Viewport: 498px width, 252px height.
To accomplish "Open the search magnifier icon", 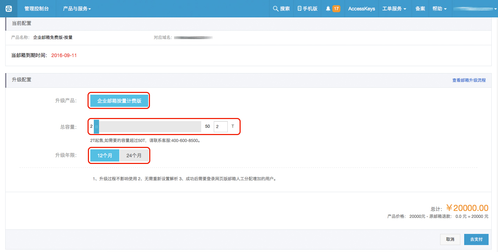I will [276, 9].
